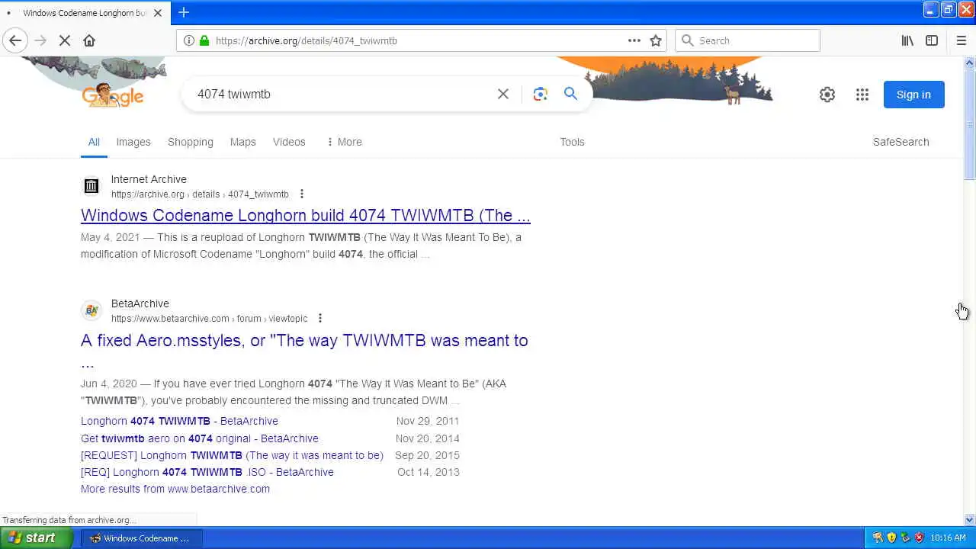
Task: Close the Windows Codename Longhorn tab
Action: click(x=158, y=13)
